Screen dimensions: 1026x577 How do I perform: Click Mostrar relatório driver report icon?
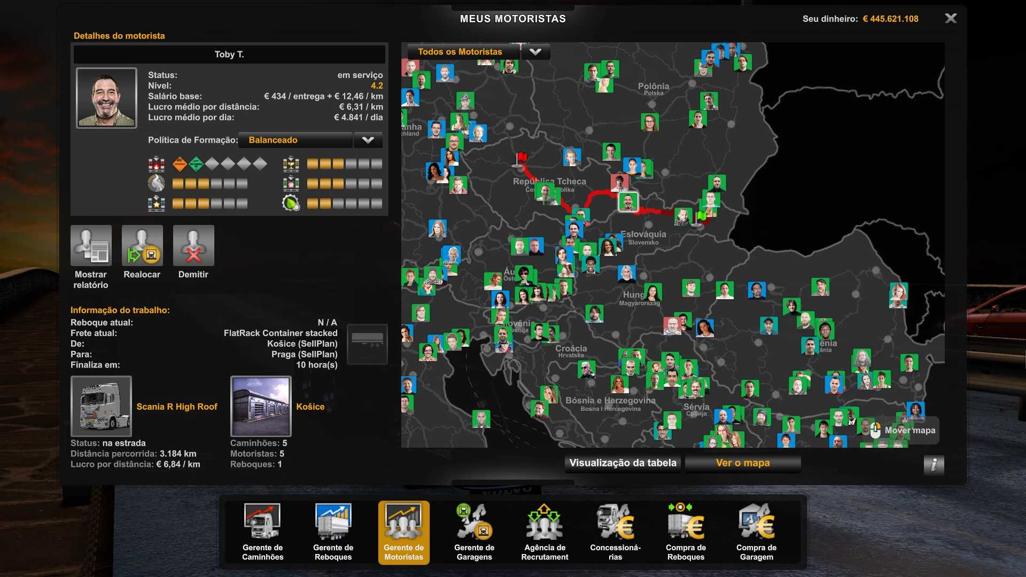(x=91, y=246)
